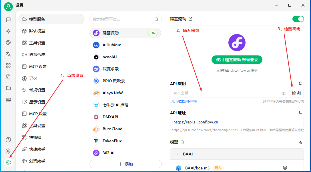Screen dimensions: 311x172
Task: Disable the 硅基流动 provider switch
Action: tap(298, 19)
